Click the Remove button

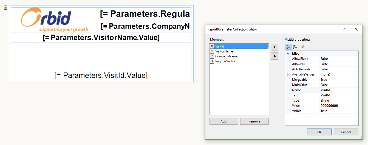click(254, 121)
